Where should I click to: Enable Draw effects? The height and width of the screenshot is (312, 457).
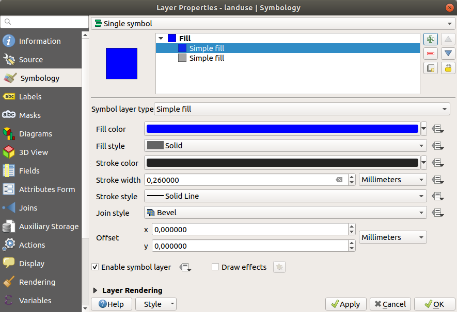[x=215, y=267]
